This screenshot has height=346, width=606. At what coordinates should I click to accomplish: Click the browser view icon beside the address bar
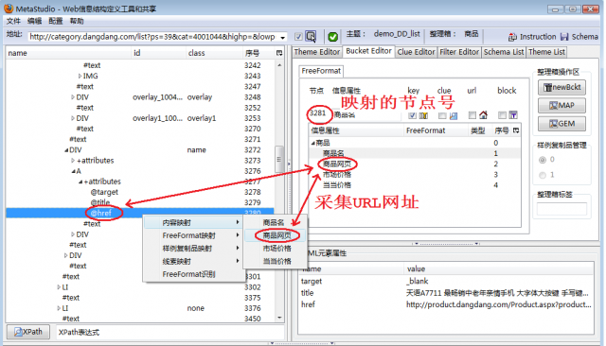pos(311,37)
